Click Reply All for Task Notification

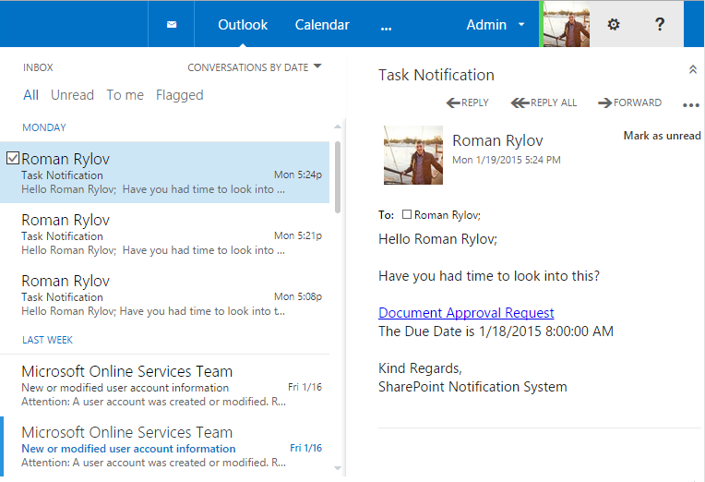click(544, 102)
